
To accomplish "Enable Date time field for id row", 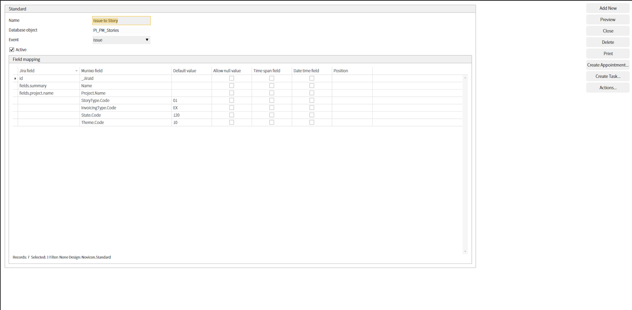I will pos(312,78).
